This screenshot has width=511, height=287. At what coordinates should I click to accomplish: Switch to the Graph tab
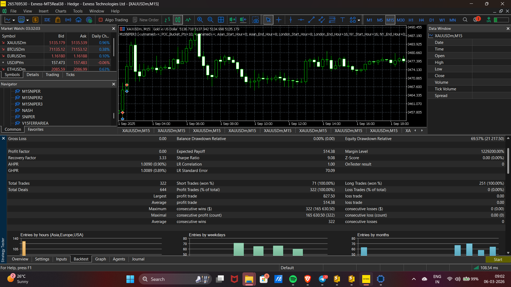coord(100,259)
